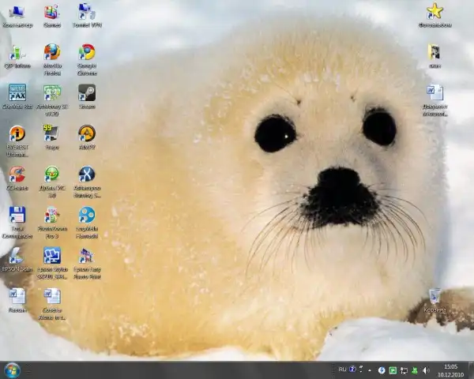Click the volume speaker icon in tray

pos(426,370)
